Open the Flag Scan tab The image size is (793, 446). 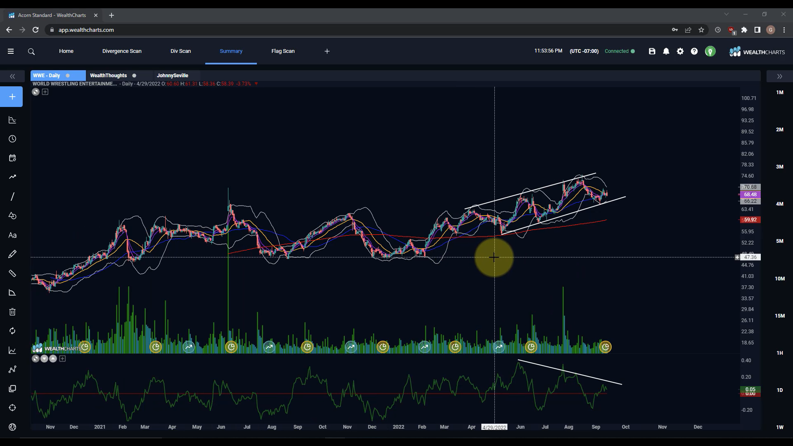(283, 51)
